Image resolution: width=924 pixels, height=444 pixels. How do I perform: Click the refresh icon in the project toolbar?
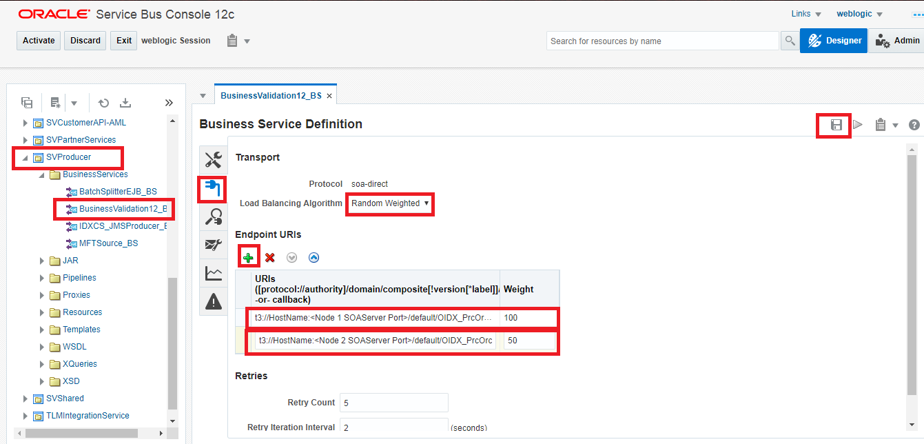(103, 102)
